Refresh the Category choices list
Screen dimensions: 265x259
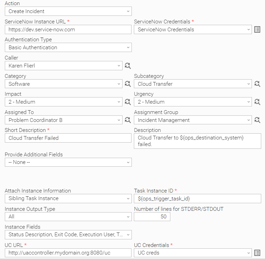(128, 84)
